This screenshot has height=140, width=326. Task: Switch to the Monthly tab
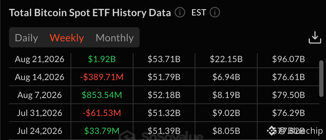114,38
